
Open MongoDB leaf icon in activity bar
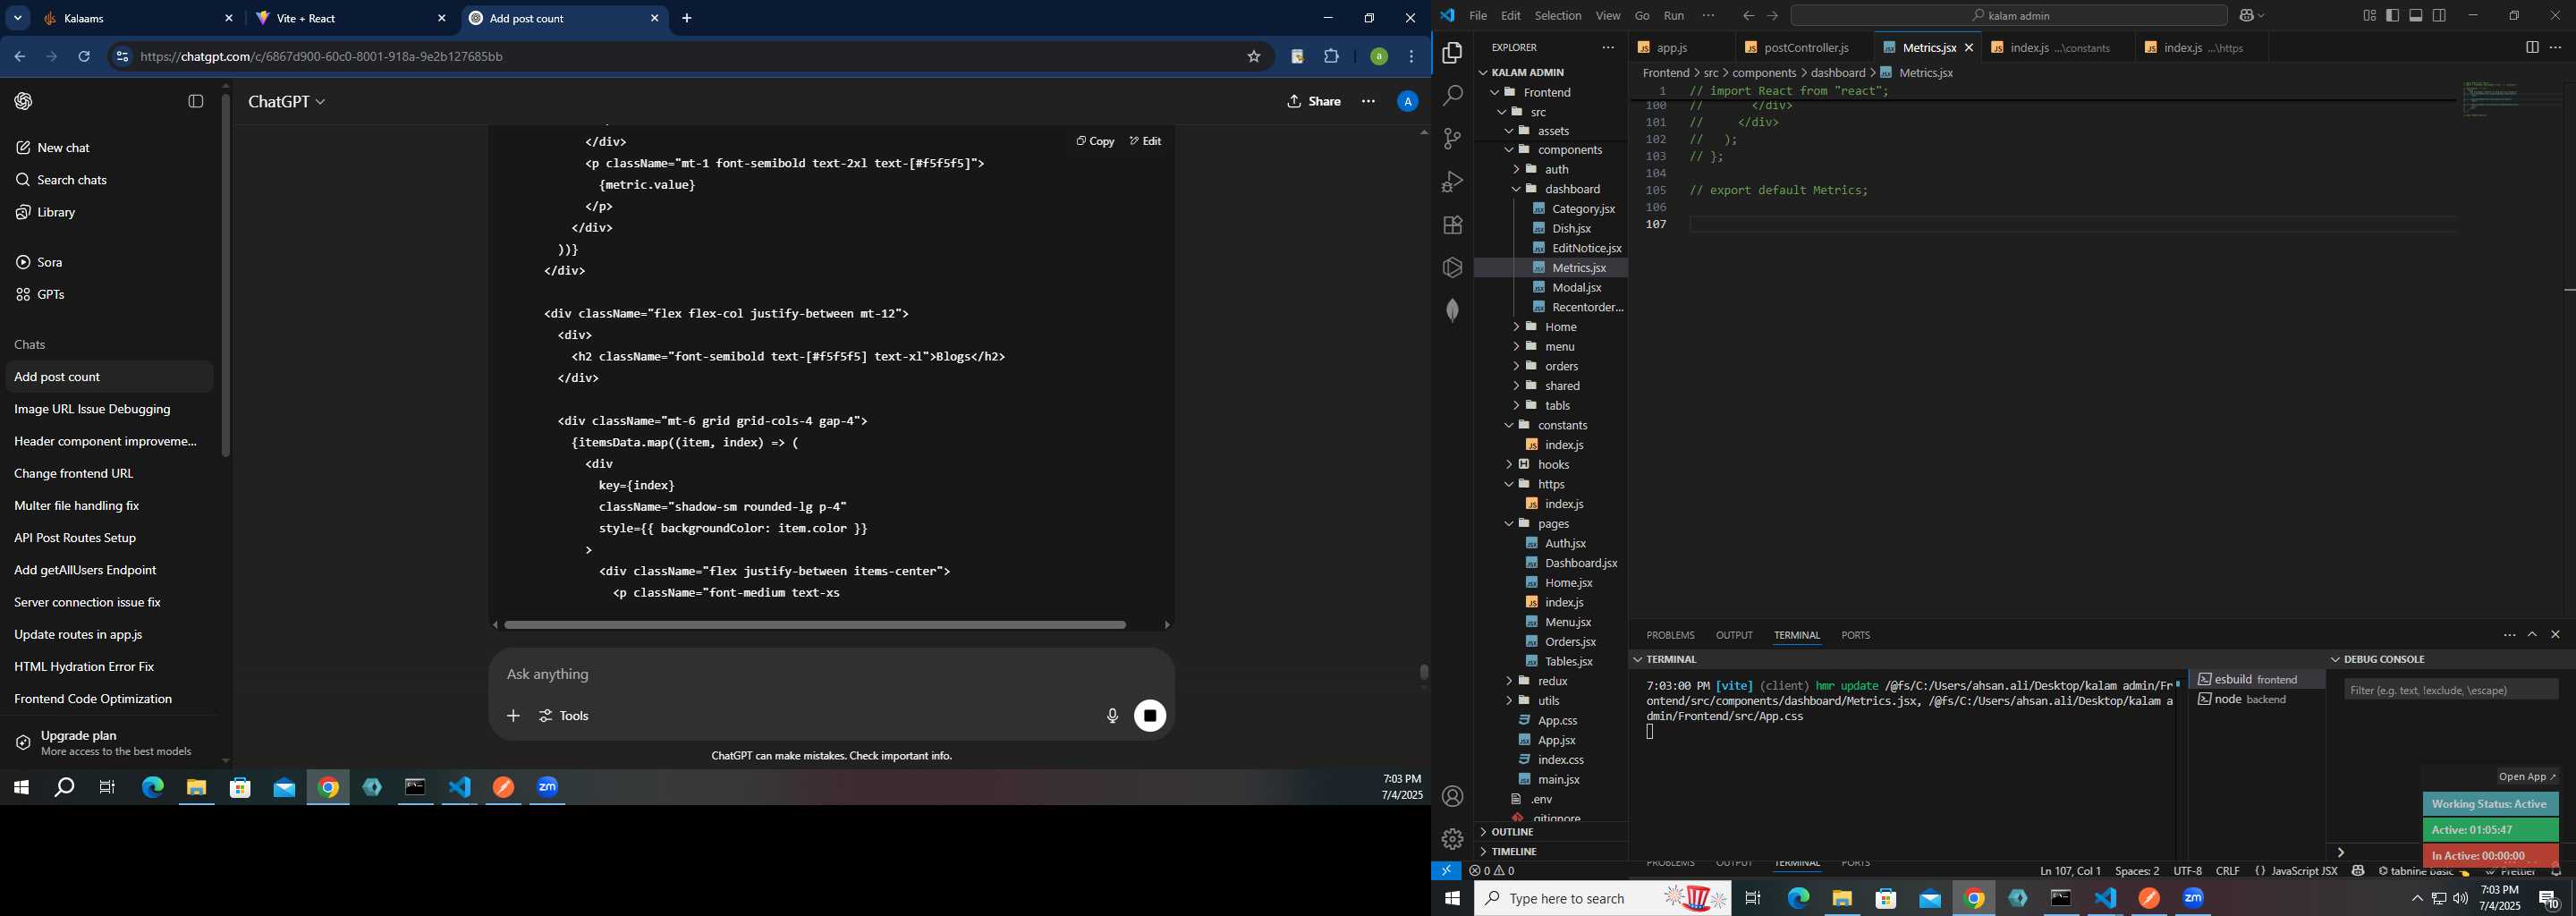(x=1452, y=310)
